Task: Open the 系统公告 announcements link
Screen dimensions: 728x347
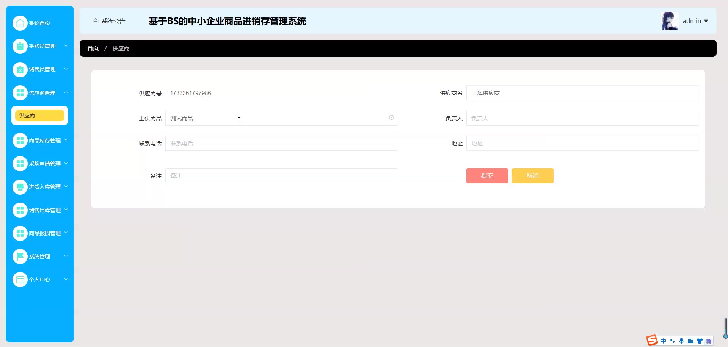Action: pos(109,21)
